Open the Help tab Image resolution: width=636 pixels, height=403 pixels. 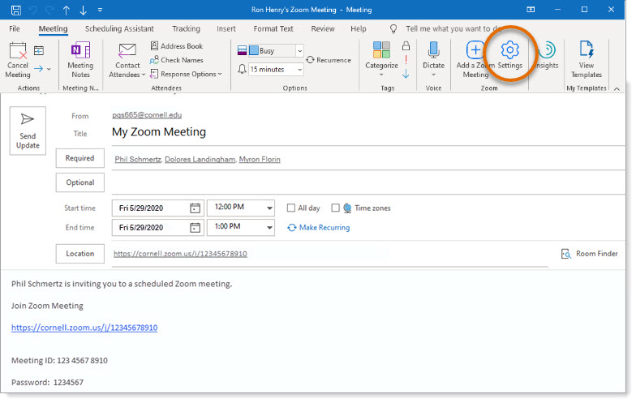359,29
